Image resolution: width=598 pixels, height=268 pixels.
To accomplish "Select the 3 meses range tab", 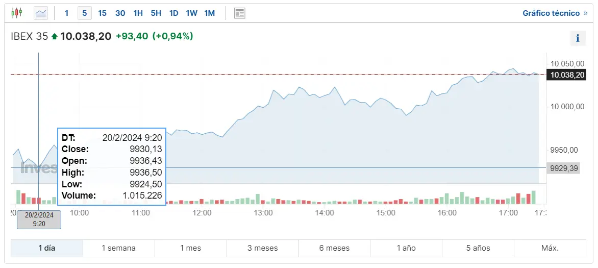I will 262,248.
